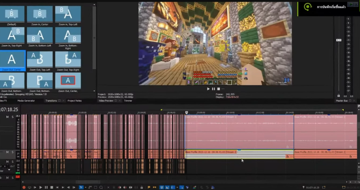Insert a region from the toolbar

point(154,187)
